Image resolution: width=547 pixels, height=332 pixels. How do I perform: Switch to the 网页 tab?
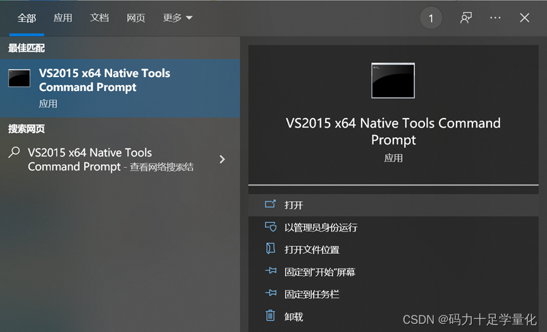click(x=136, y=18)
